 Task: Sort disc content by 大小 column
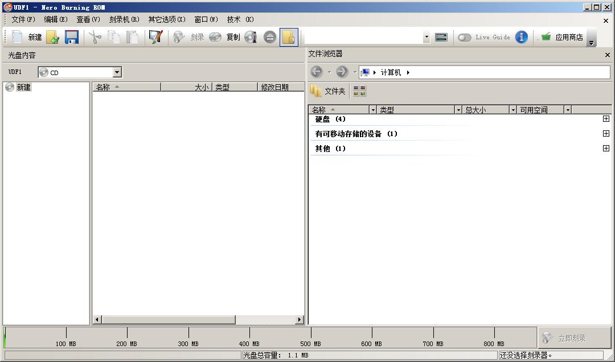point(186,87)
